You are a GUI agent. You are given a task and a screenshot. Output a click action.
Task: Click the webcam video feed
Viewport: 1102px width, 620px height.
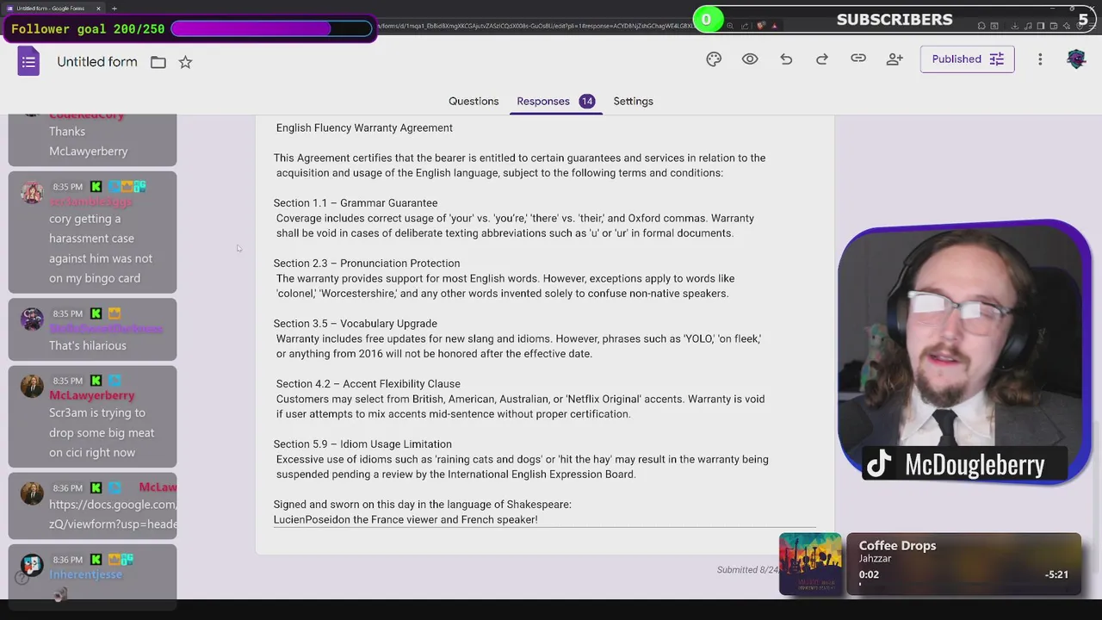pyautogui.click(x=965, y=353)
